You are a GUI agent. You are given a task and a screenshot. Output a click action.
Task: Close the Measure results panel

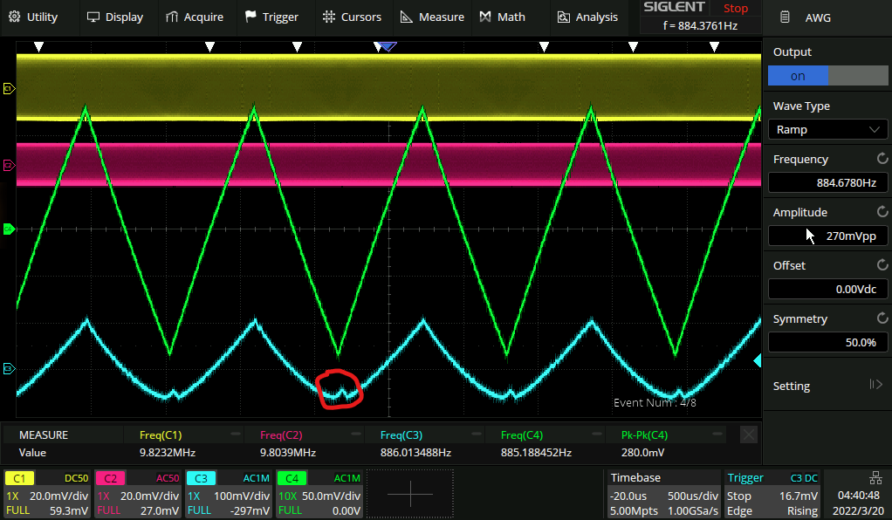pos(748,434)
